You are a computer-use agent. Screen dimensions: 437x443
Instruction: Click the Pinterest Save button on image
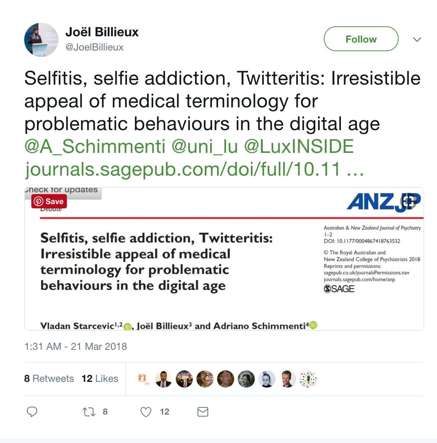49,201
